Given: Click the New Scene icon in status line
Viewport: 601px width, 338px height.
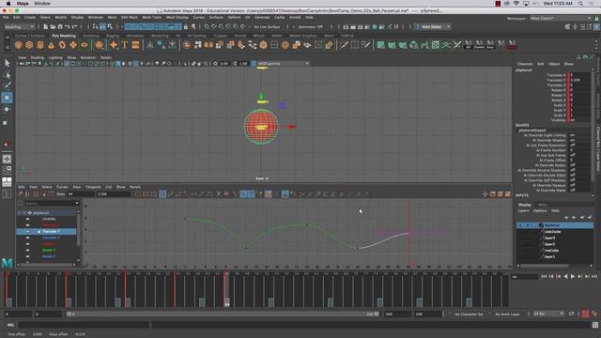Looking at the screenshot, I should tap(45, 27).
